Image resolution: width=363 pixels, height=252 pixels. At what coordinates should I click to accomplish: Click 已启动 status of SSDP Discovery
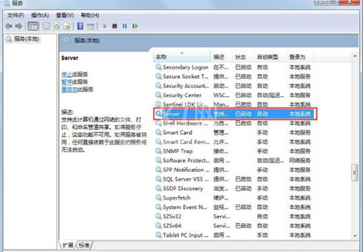pyautogui.click(x=243, y=189)
